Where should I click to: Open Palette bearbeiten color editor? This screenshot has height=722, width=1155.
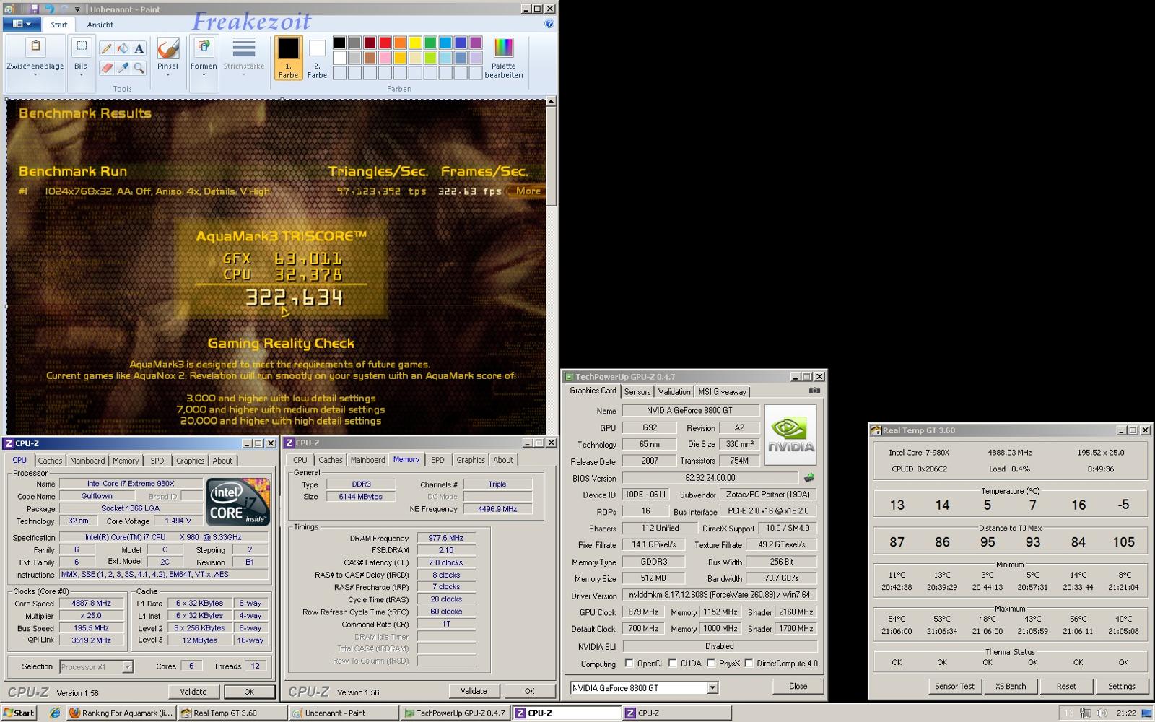click(503, 58)
